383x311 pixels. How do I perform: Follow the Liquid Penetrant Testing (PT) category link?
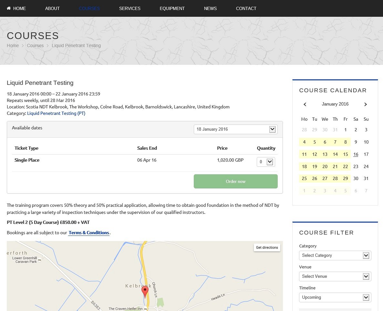[x=56, y=113]
